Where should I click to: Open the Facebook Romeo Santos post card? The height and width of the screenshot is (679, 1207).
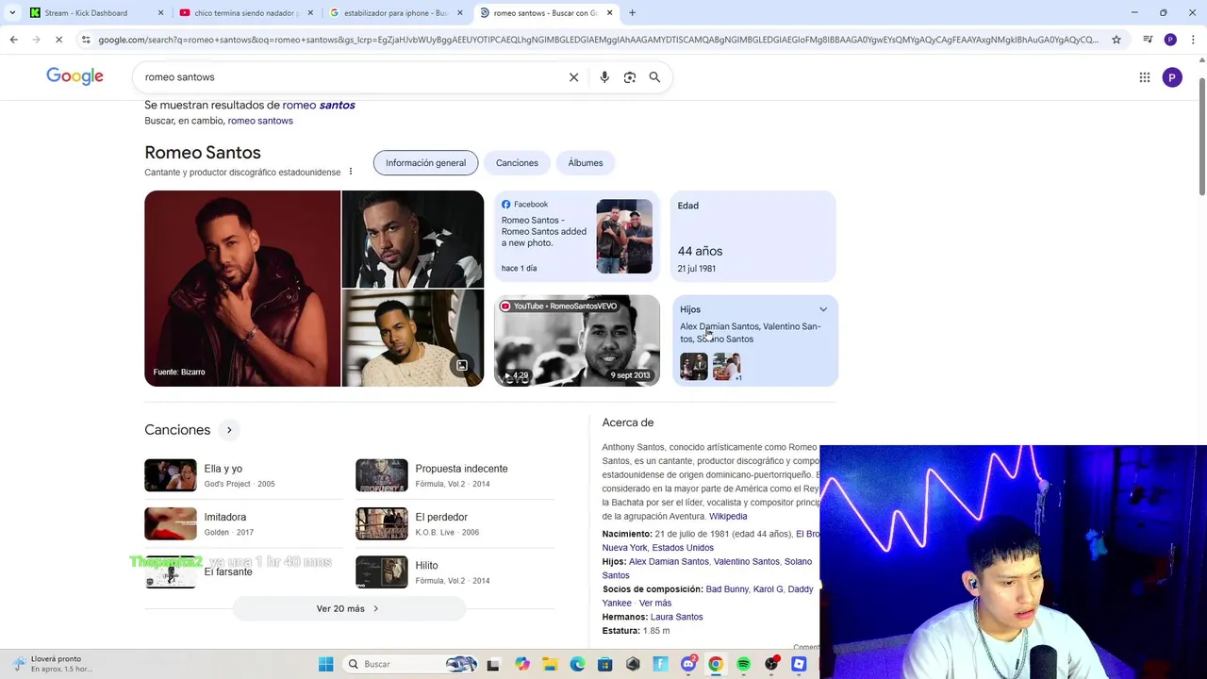(x=577, y=237)
